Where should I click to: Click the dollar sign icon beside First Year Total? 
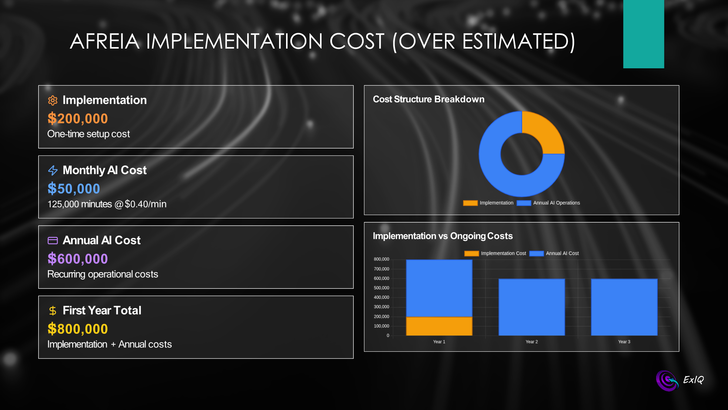[53, 311]
